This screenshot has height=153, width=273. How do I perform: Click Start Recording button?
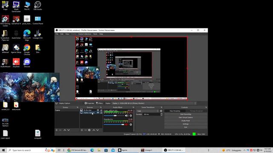click(186, 114)
